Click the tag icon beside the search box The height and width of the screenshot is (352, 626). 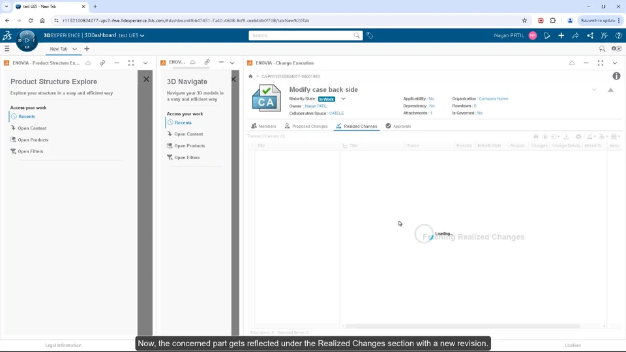[370, 35]
